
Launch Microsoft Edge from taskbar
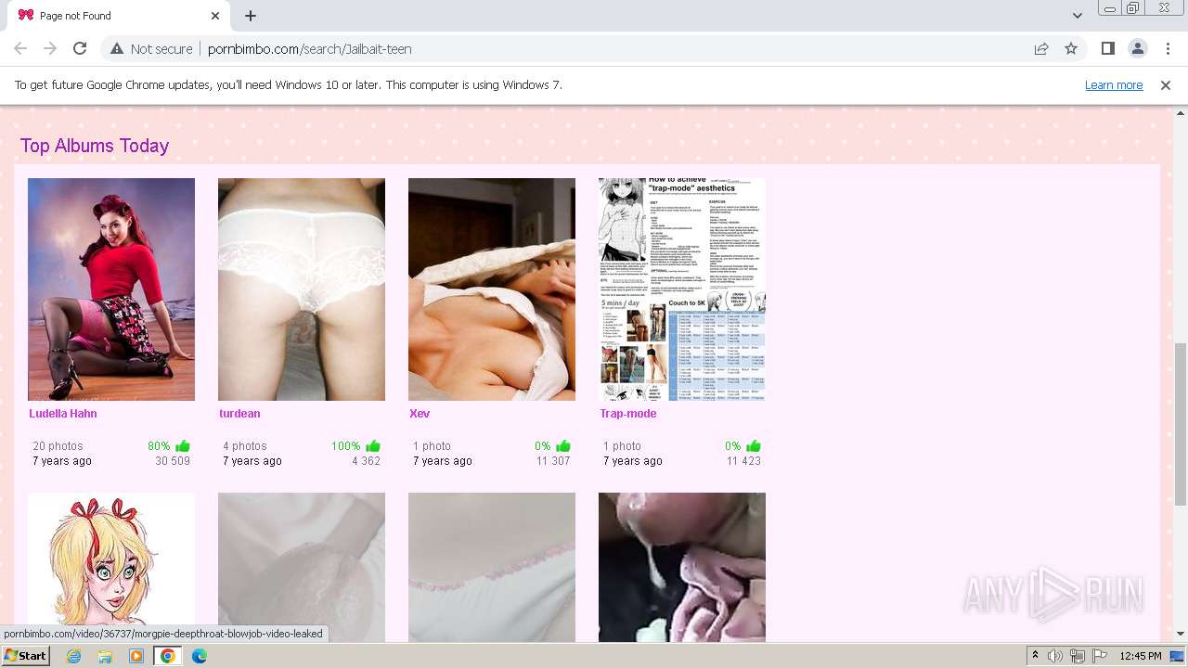coord(200,656)
